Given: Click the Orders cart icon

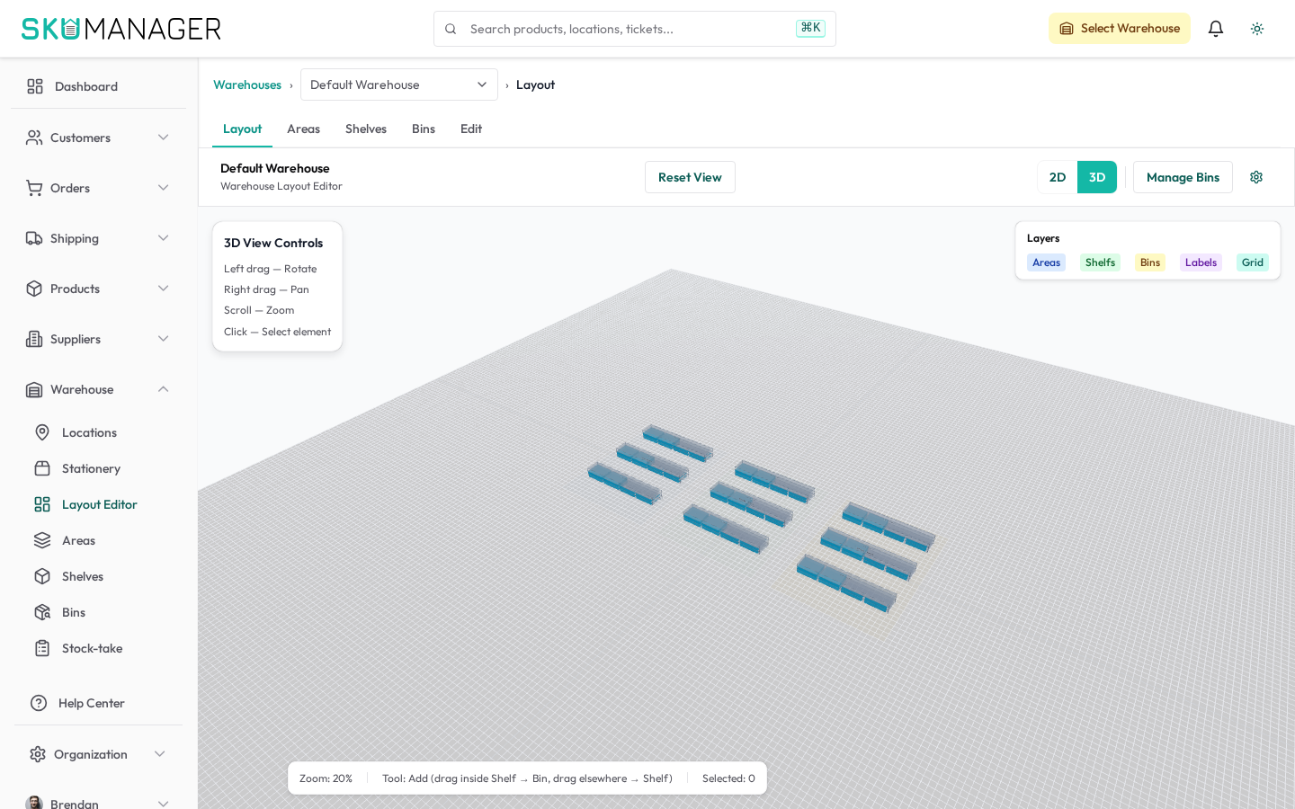Looking at the screenshot, I should (x=34, y=188).
